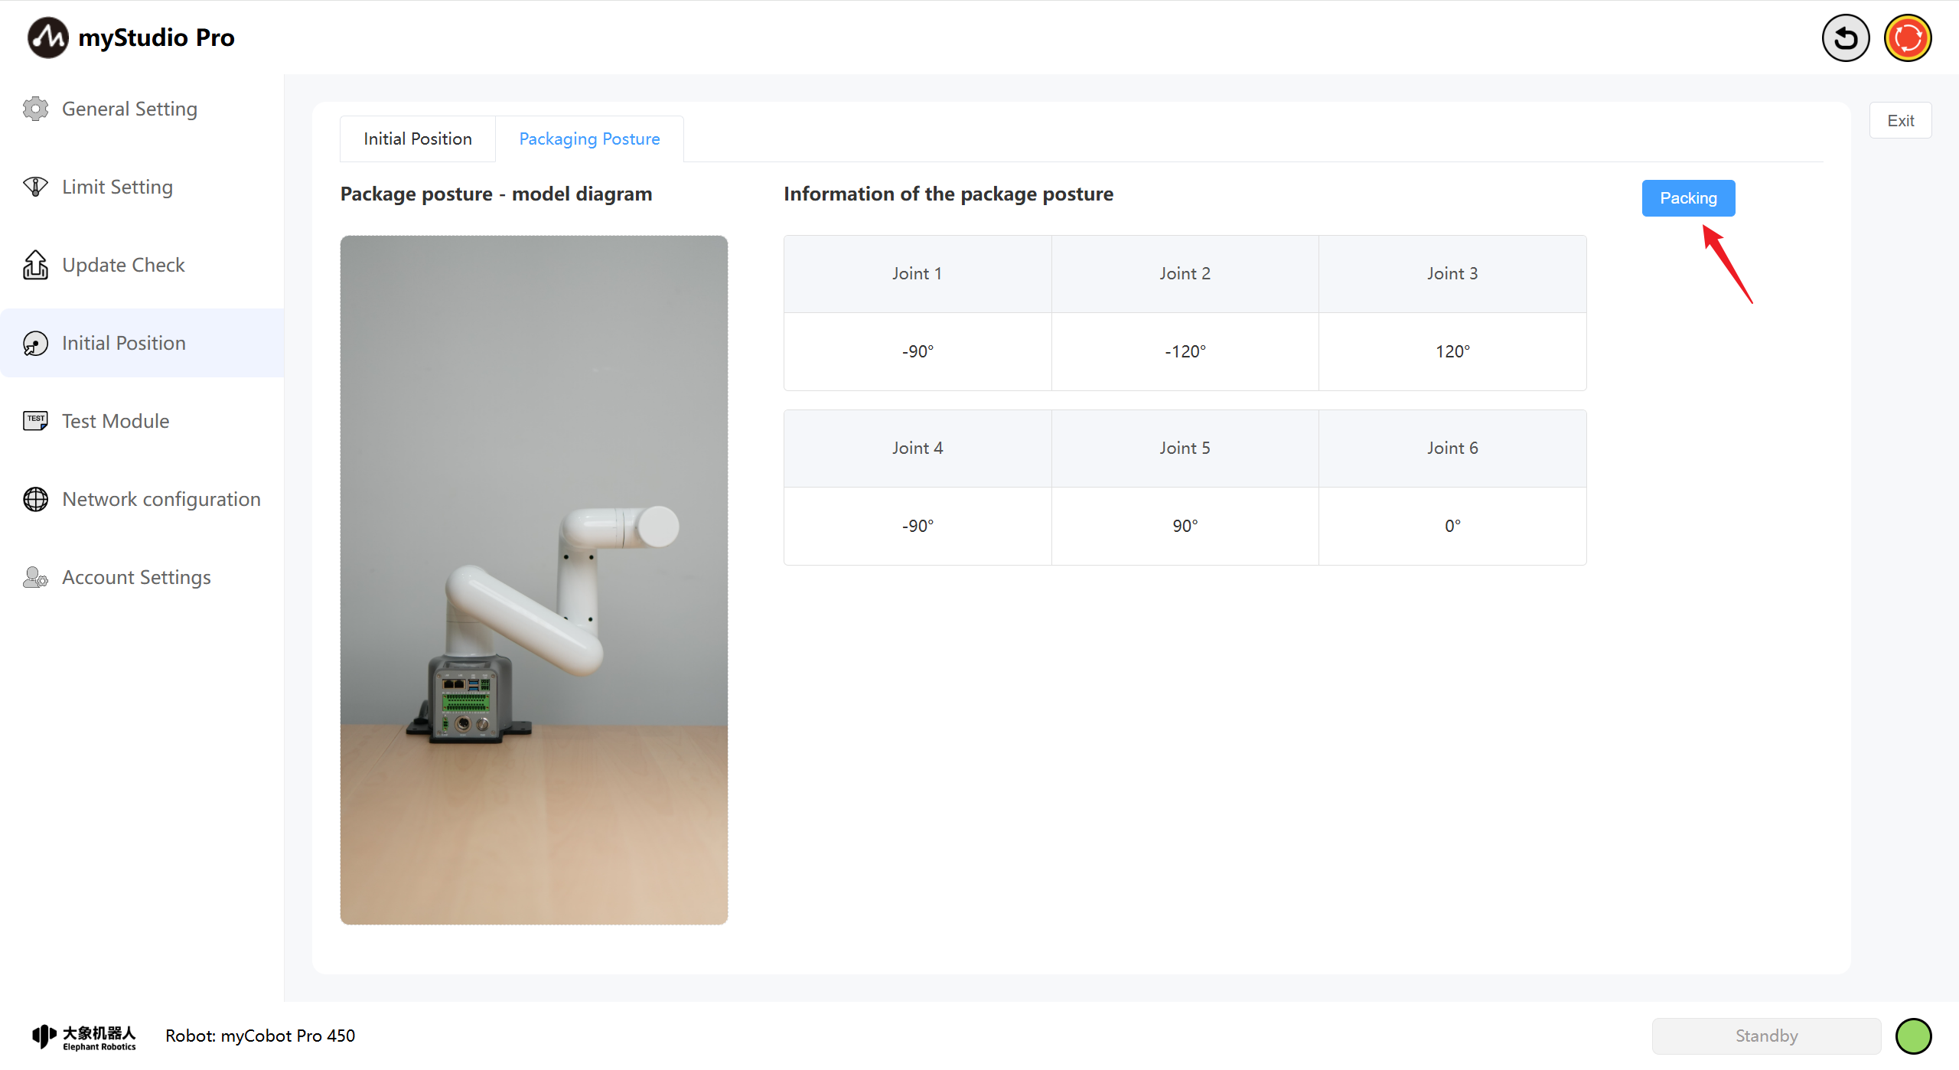Click the Standby status field

point(1766,1036)
